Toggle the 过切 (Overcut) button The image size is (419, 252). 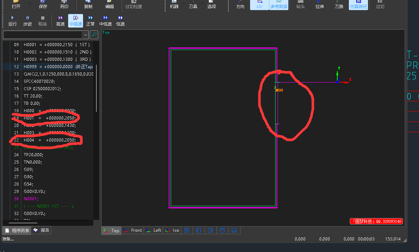coord(380,5)
